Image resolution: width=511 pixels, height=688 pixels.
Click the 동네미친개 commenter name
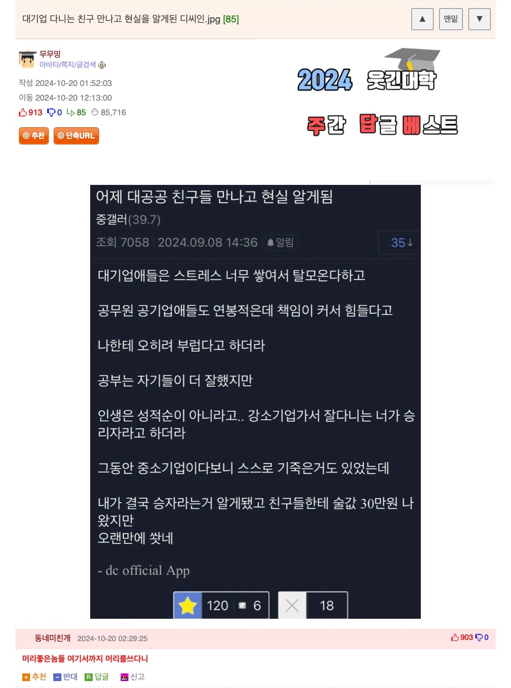pyautogui.click(x=52, y=638)
